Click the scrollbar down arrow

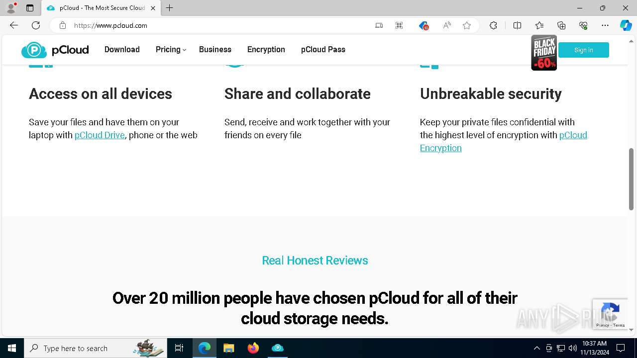(x=632, y=330)
